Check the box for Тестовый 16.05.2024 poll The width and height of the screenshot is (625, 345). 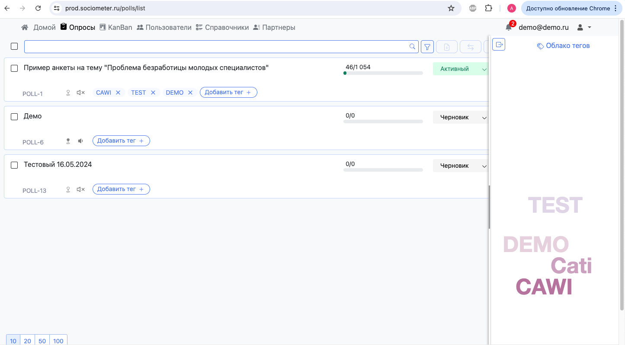14,165
